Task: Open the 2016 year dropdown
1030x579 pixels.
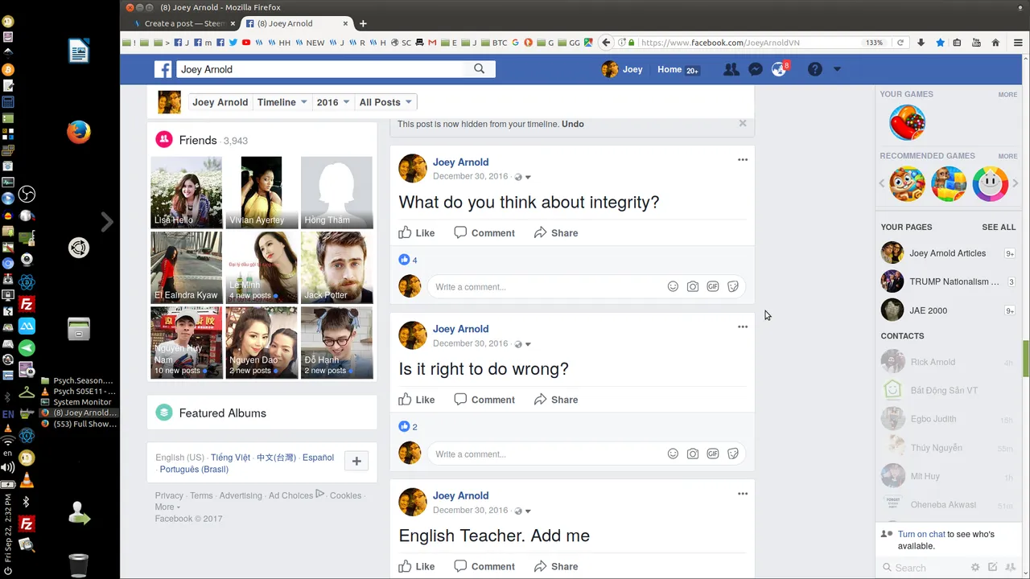Action: [332, 102]
